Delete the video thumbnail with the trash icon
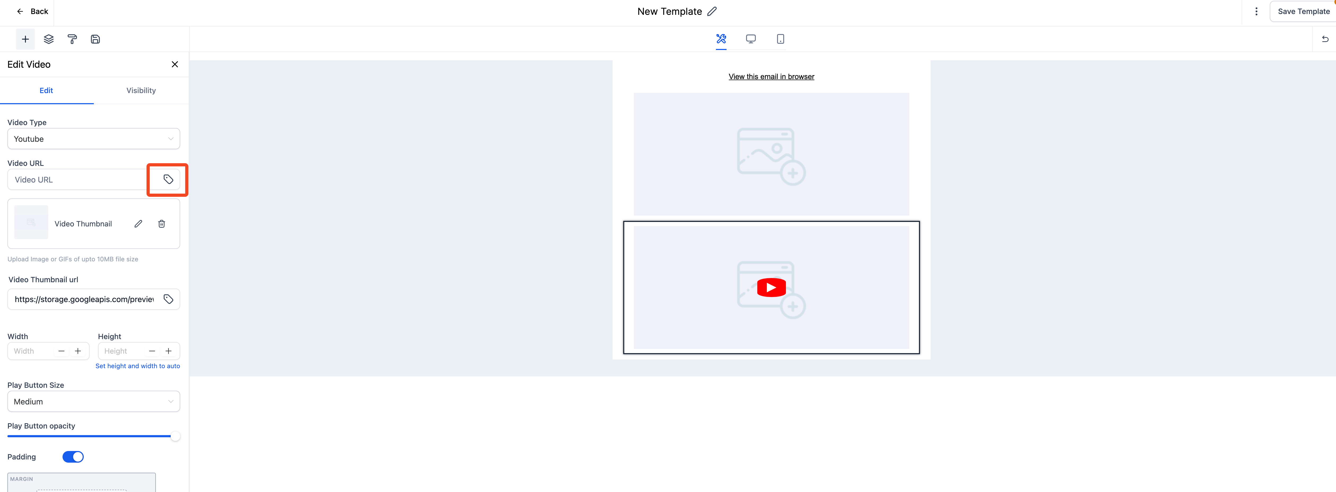1336x492 pixels. tap(161, 224)
